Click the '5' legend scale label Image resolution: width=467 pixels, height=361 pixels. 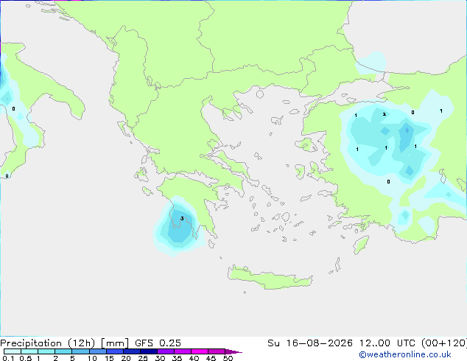[72, 358]
